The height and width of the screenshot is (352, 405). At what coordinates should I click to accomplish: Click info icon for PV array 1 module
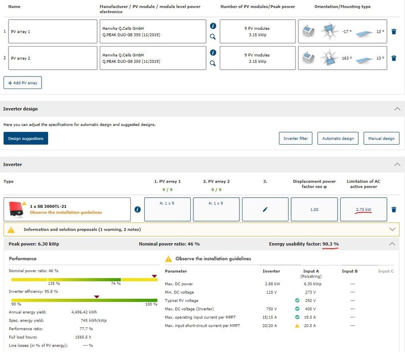[213, 26]
